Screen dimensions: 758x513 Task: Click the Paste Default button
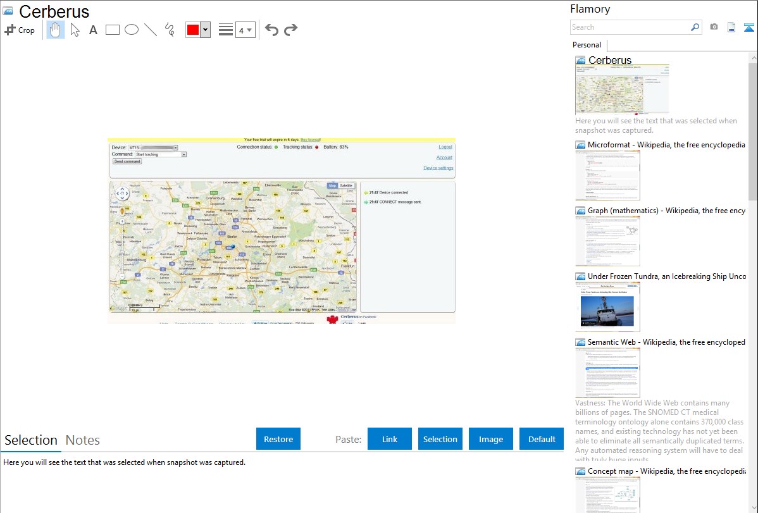pyautogui.click(x=542, y=439)
